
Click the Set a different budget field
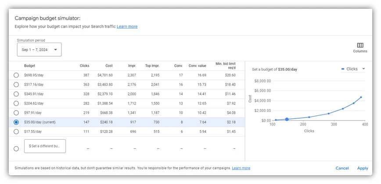[x=45, y=146]
